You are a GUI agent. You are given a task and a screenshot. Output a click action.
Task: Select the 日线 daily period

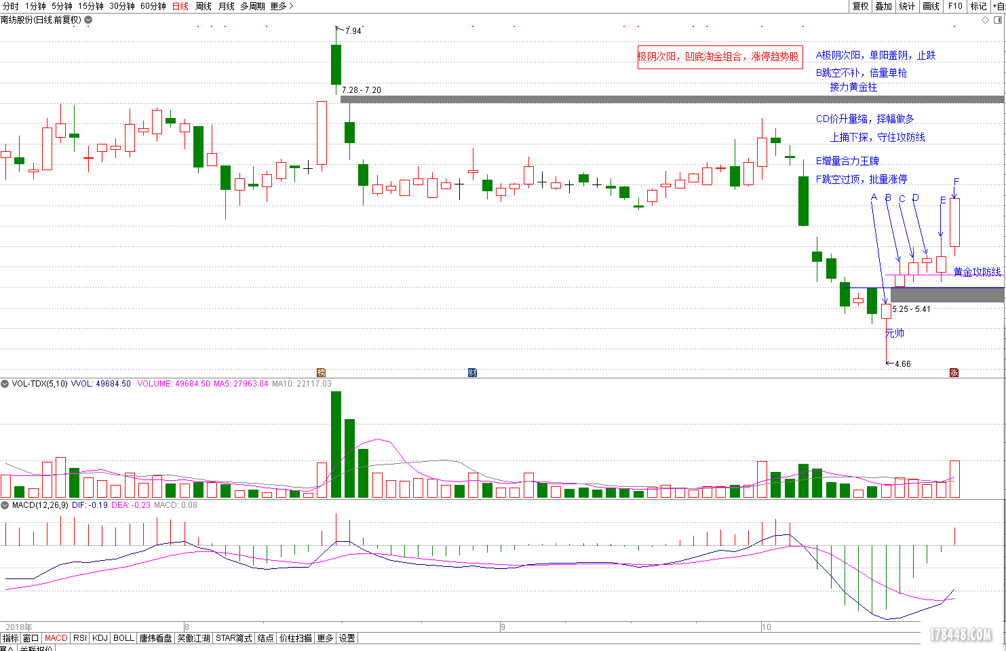tap(180, 6)
